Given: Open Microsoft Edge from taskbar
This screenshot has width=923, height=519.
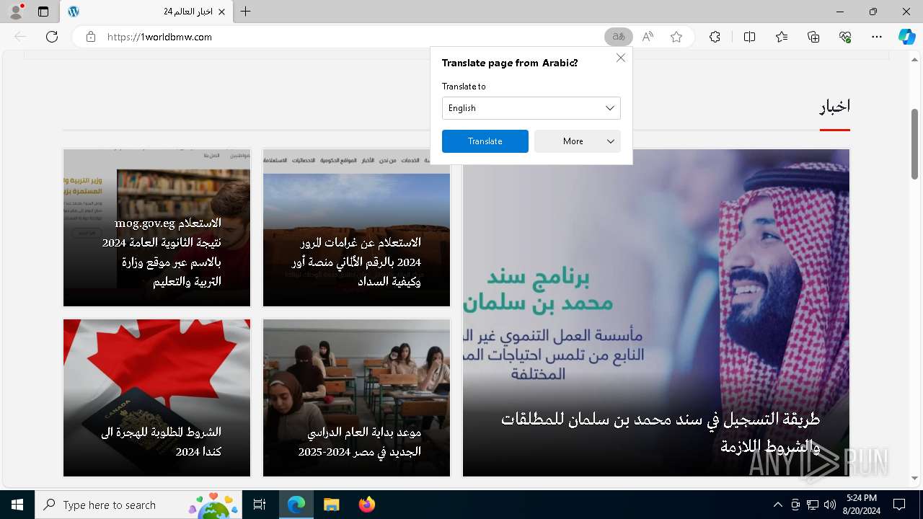Looking at the screenshot, I should 296,505.
